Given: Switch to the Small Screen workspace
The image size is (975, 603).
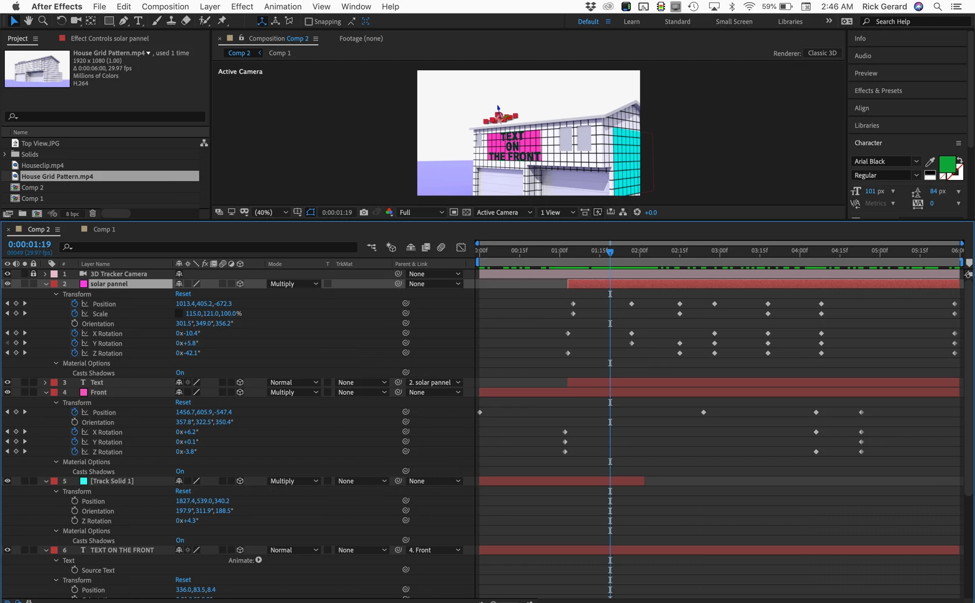Looking at the screenshot, I should tap(734, 21).
